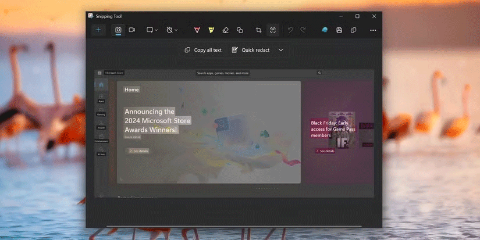
Task: Copy the snip to clipboard
Action: pos(353,30)
